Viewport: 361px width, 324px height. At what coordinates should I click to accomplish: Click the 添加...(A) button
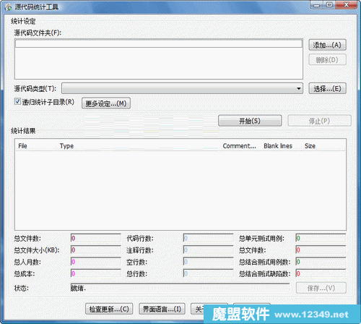pos(327,45)
